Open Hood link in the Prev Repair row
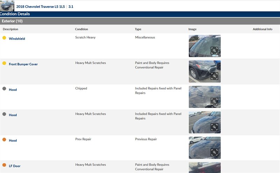280x173 pixels. (x=13, y=141)
